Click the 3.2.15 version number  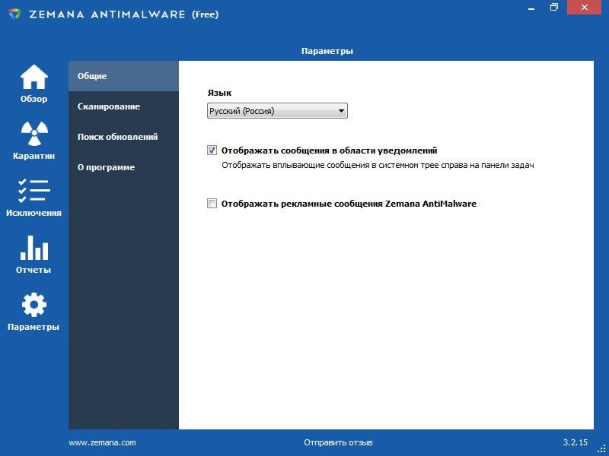tap(576, 442)
